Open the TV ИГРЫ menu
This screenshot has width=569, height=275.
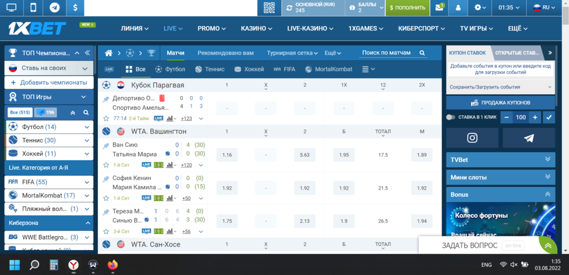476,28
